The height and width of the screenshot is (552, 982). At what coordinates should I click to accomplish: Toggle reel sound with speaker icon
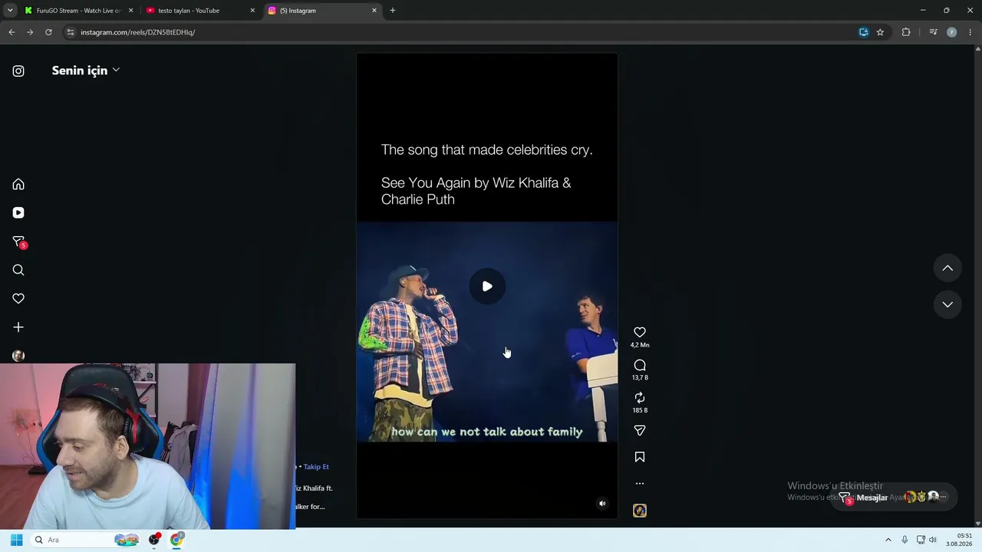click(x=602, y=504)
